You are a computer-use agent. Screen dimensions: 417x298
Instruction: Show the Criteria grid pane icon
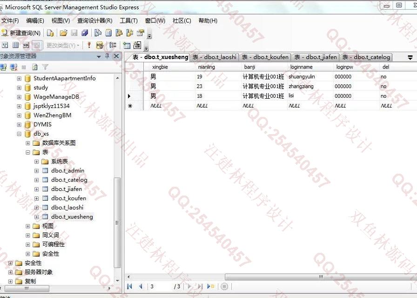point(15,45)
